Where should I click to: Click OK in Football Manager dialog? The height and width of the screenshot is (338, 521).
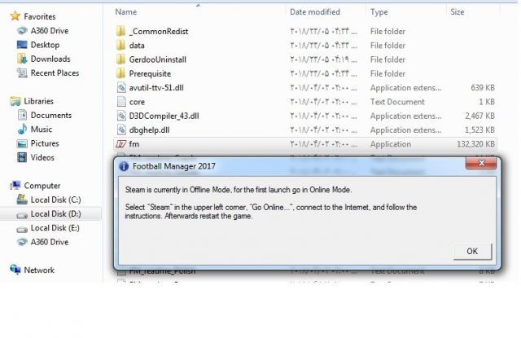[x=472, y=251]
